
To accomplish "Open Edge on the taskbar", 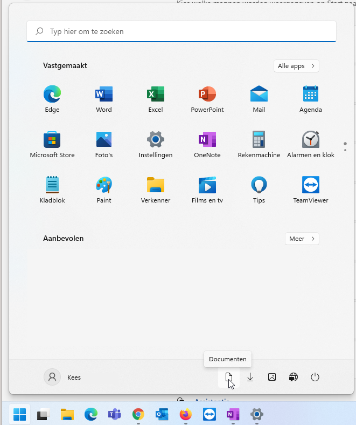I will (x=91, y=414).
